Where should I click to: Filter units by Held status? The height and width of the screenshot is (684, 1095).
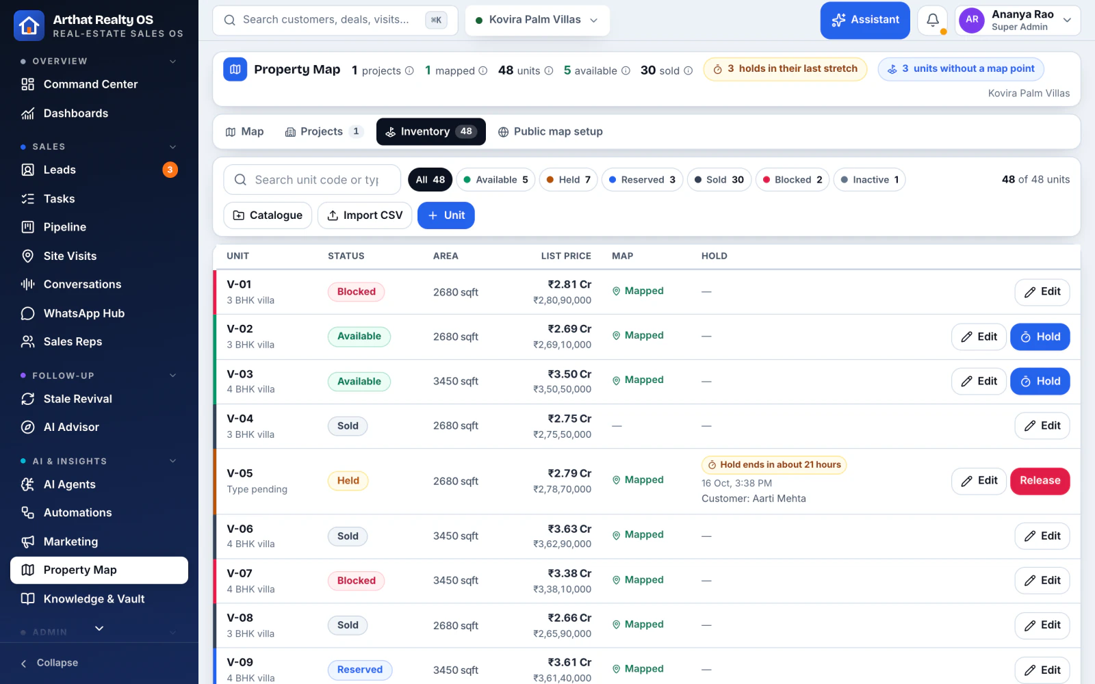[x=568, y=180]
